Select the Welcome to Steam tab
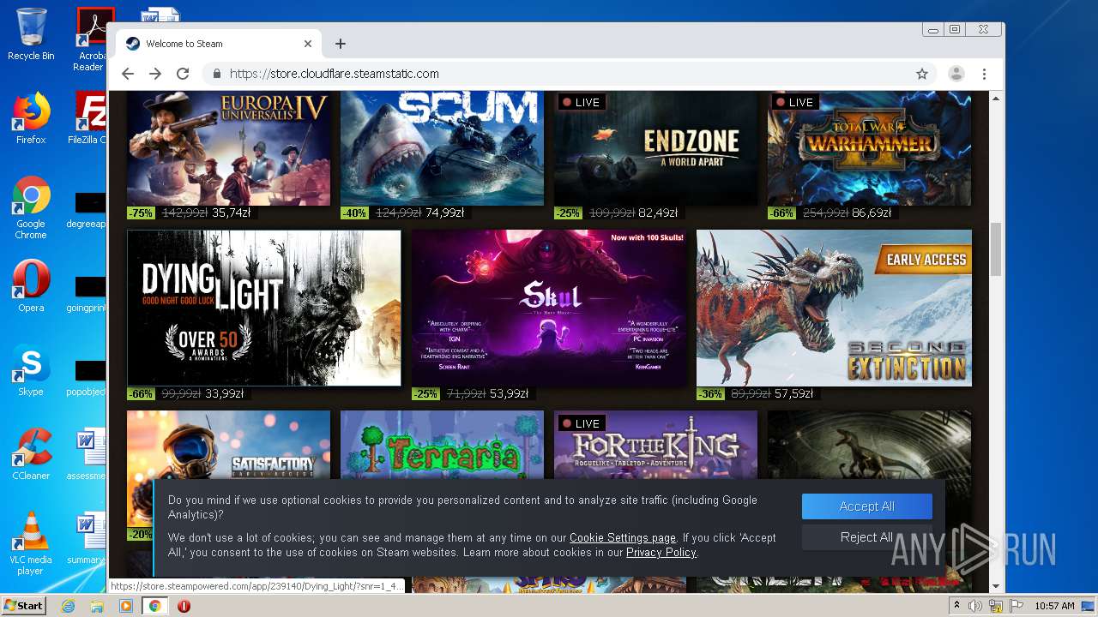1098x617 pixels. [x=219, y=44]
